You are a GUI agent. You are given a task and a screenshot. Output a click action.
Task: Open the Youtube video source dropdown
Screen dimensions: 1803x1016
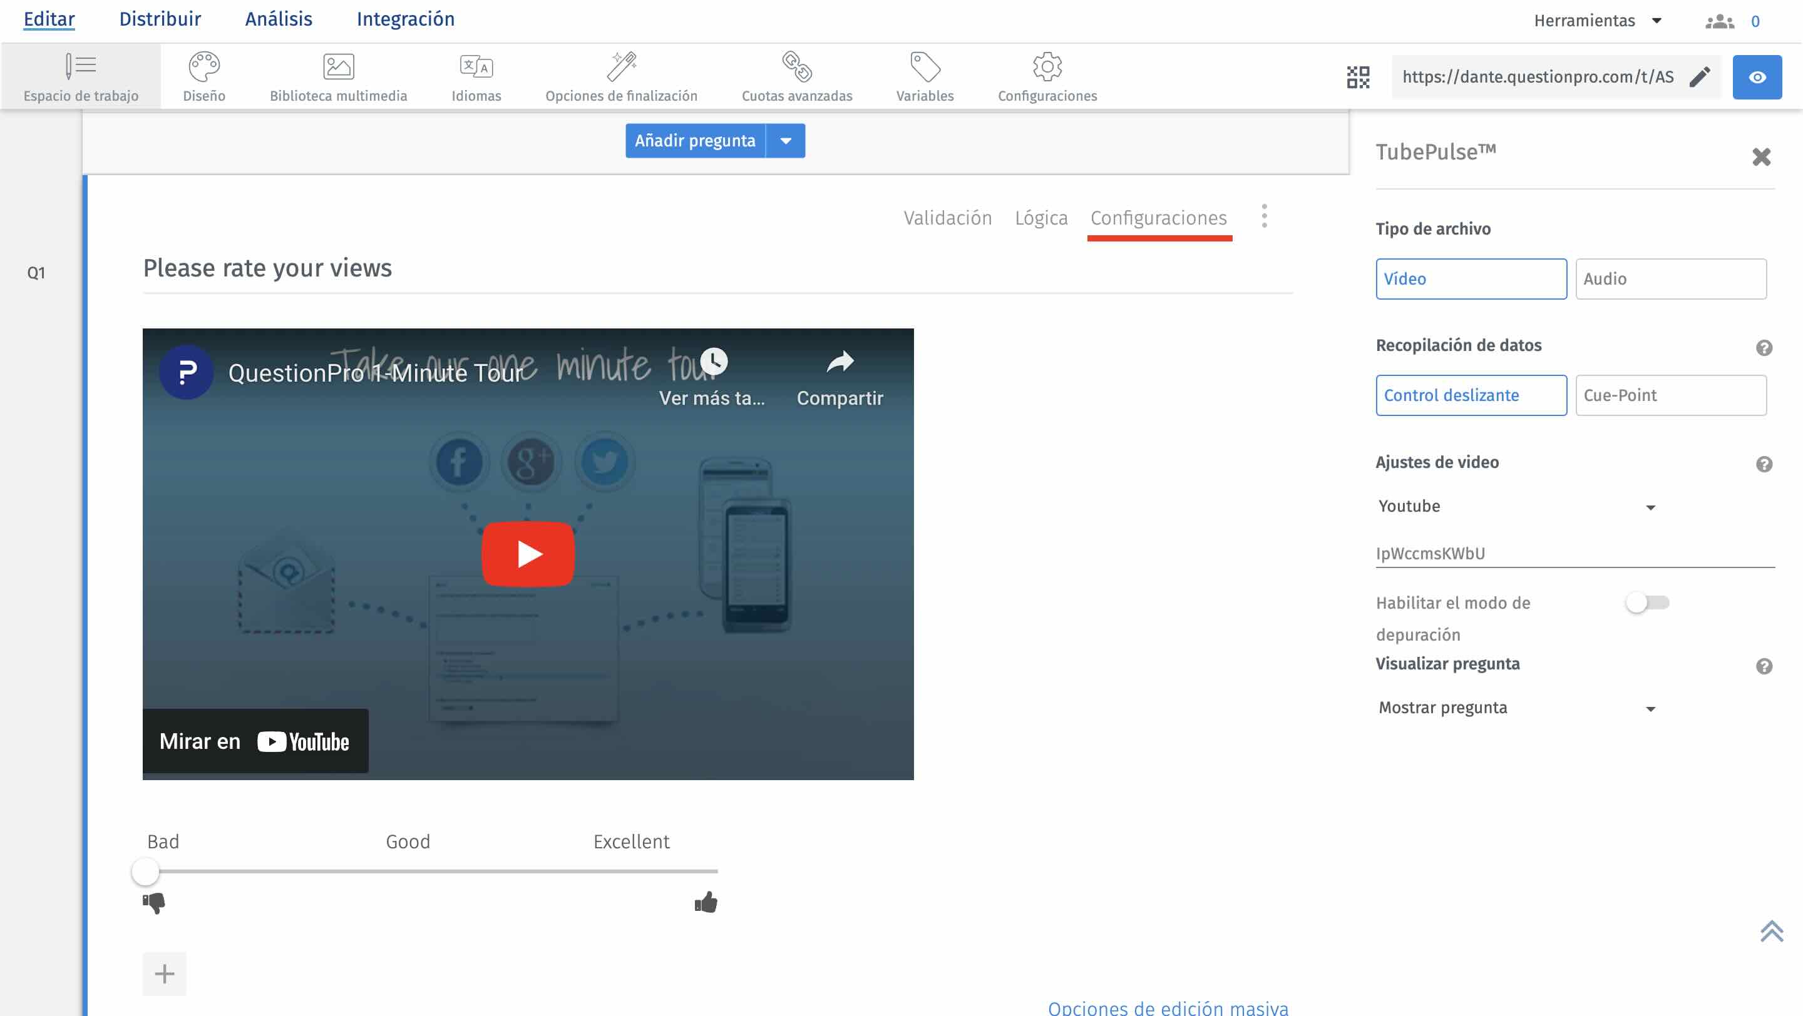(1516, 506)
